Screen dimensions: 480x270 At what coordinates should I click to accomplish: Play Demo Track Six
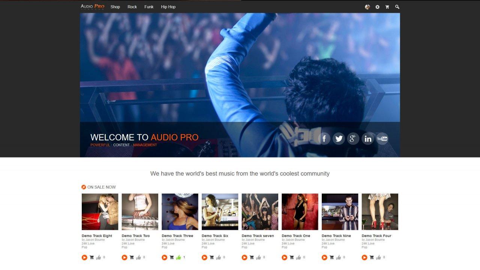pyautogui.click(x=204, y=258)
